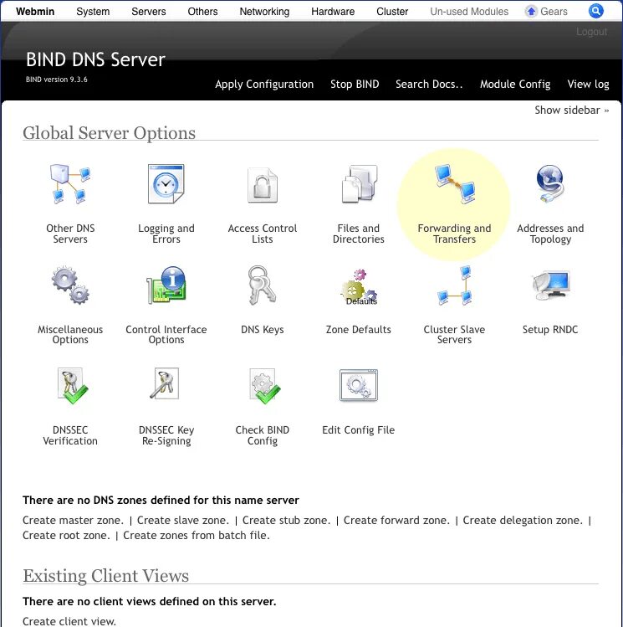
Task: Click the BIND version 9.3.6 text
Action: tap(57, 80)
